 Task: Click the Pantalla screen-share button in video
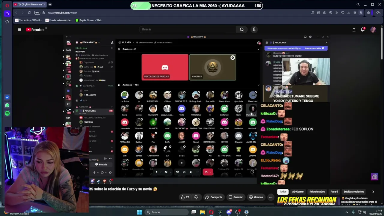[101, 164]
